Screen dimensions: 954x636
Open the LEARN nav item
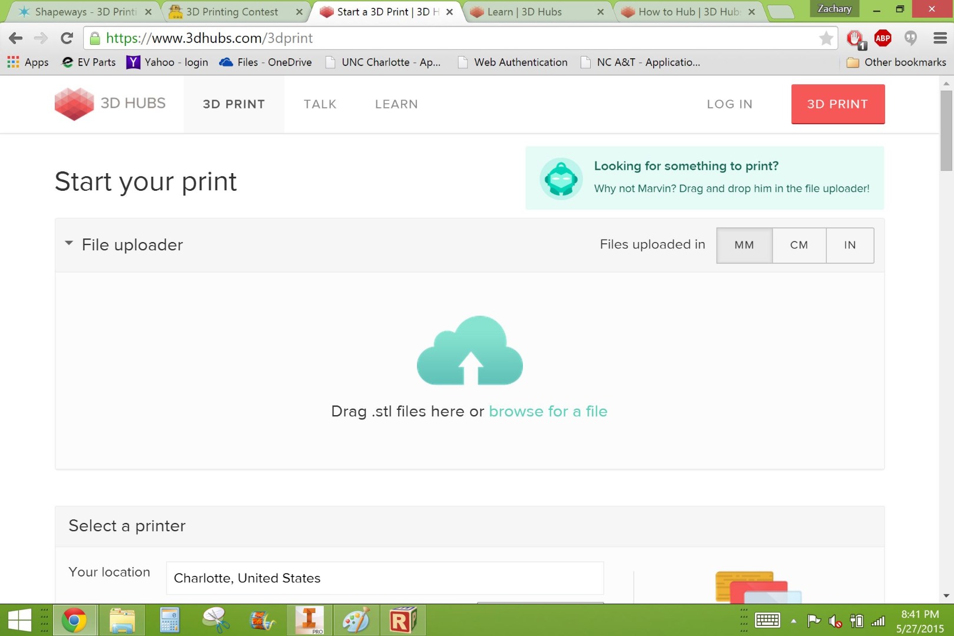pyautogui.click(x=396, y=104)
